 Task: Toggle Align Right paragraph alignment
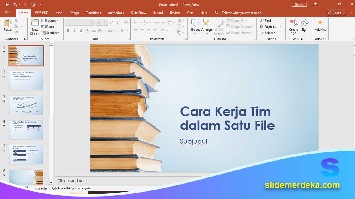(x=149, y=31)
